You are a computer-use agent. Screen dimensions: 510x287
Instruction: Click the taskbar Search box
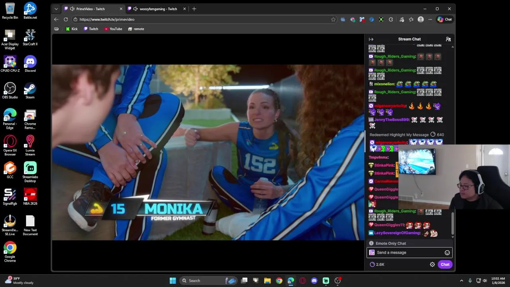pos(209,281)
